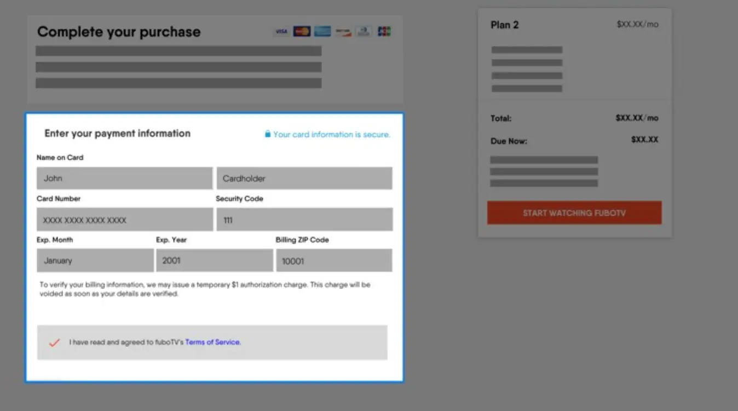Click the $1 authorization charge notice text
This screenshot has height=411, width=738.
[x=205, y=290]
